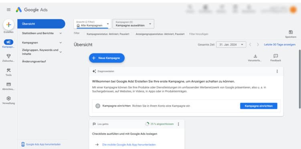Click the Willkommen bei Google Ads heading
The height and width of the screenshot is (149, 301).
point(164,81)
